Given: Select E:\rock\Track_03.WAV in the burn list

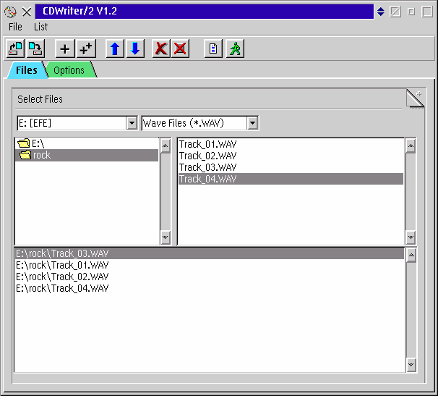Looking at the screenshot, I should point(210,253).
